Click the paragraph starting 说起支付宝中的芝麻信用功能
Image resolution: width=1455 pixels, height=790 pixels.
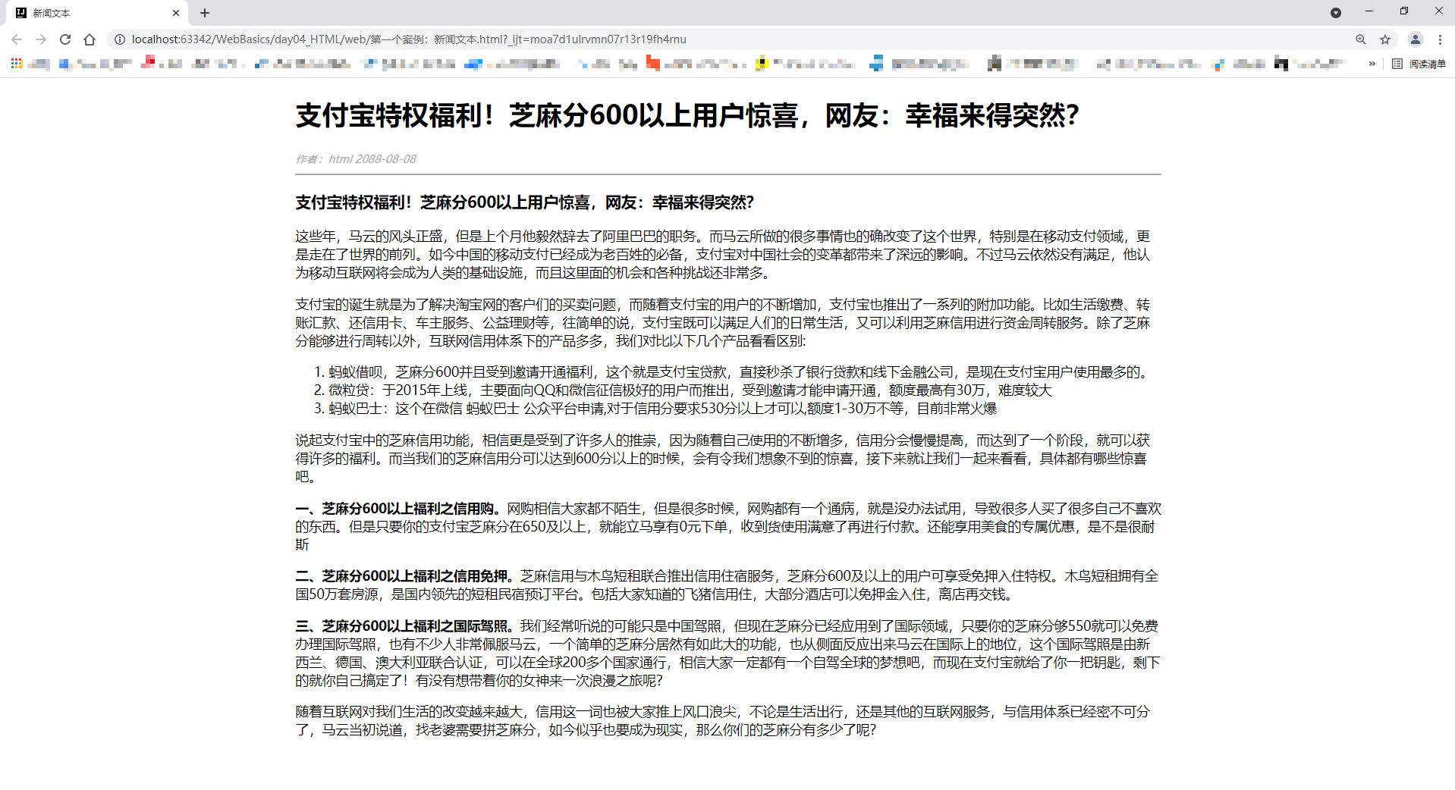(722, 459)
